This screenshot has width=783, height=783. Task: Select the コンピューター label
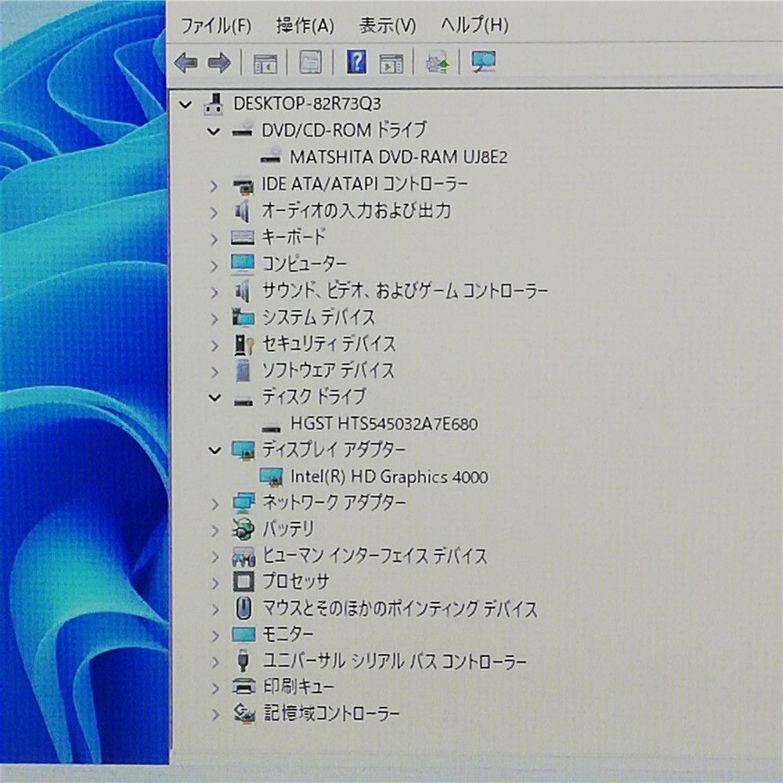[305, 264]
